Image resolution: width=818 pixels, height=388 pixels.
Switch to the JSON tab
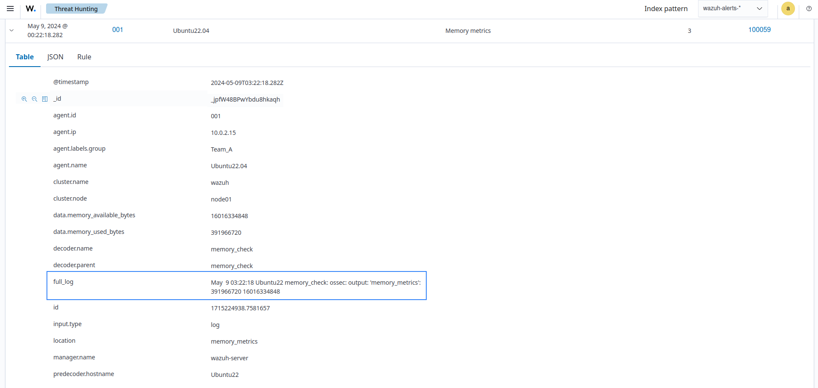55,57
